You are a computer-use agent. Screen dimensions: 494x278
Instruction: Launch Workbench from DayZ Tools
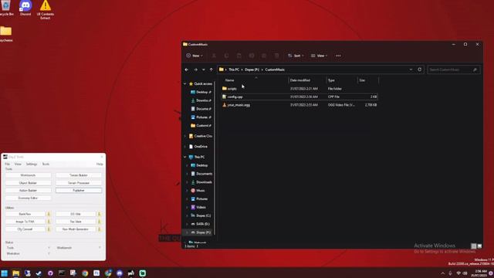[28, 175]
